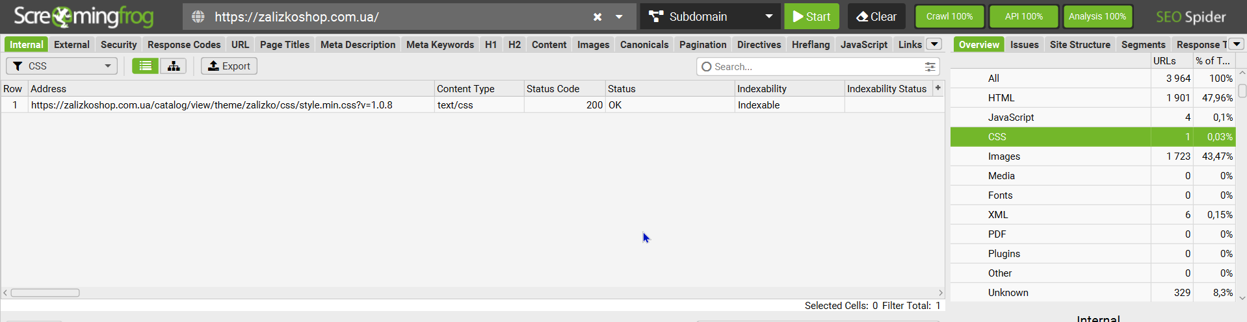Image resolution: width=1247 pixels, height=322 pixels.
Task: Switch to list view icon
Action: point(146,66)
